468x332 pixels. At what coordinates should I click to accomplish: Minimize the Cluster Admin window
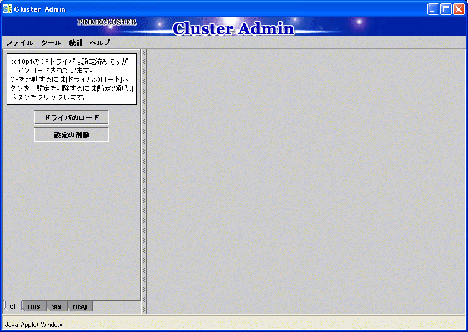click(x=433, y=9)
